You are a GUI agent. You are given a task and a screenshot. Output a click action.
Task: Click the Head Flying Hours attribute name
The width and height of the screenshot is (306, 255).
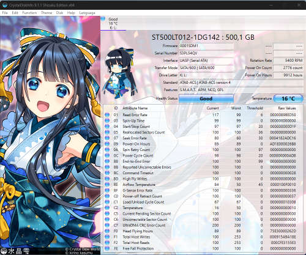pos(138,231)
